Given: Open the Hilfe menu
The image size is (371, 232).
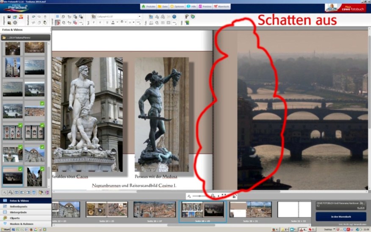Looking at the screenshot, I should point(191,6).
